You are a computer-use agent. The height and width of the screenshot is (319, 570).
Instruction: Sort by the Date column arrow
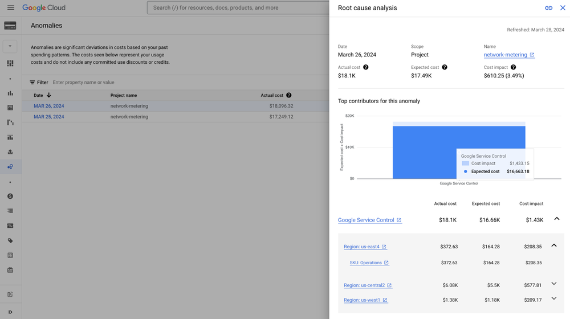pos(48,95)
